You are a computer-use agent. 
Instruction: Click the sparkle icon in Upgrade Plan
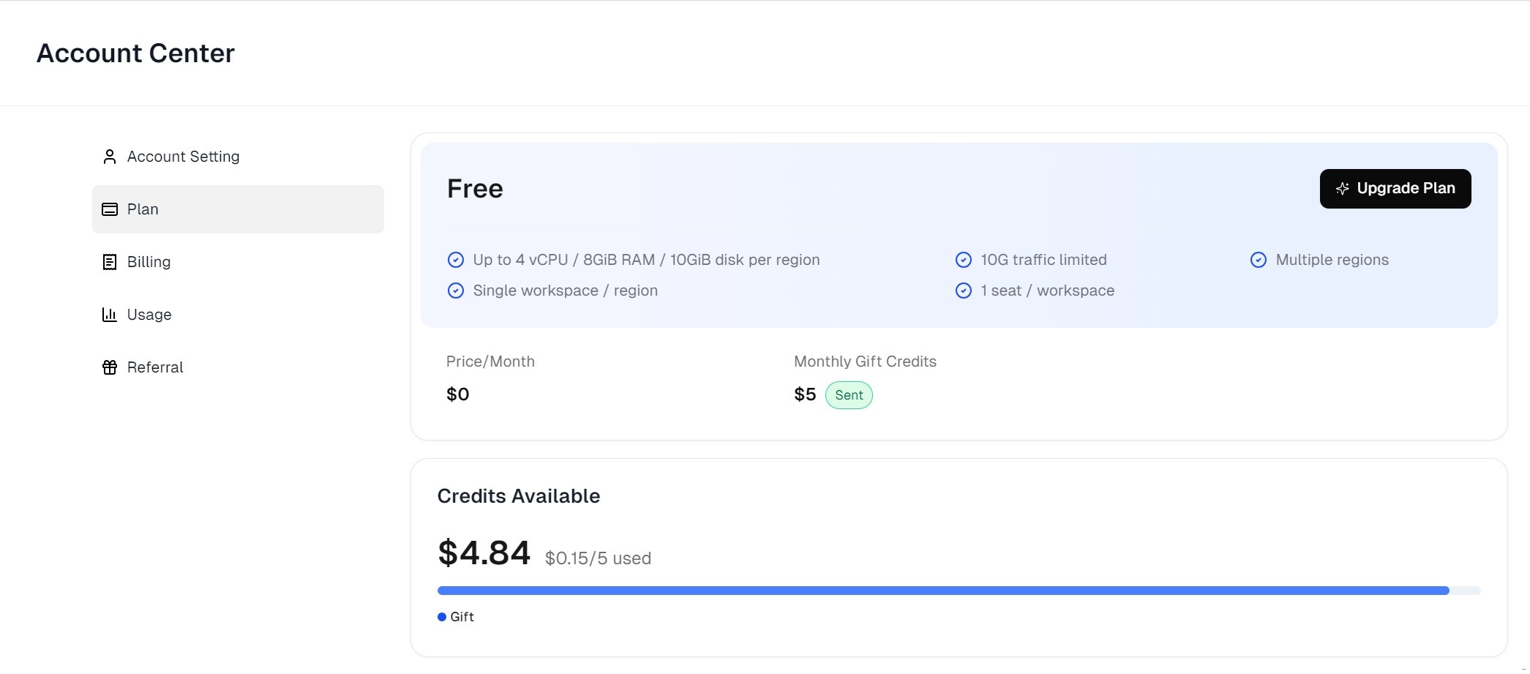(1342, 189)
